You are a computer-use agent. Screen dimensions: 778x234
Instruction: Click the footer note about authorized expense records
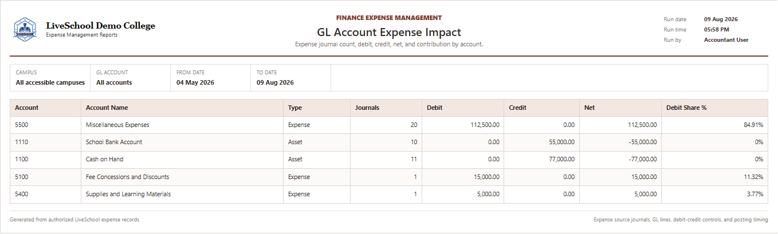click(x=74, y=220)
